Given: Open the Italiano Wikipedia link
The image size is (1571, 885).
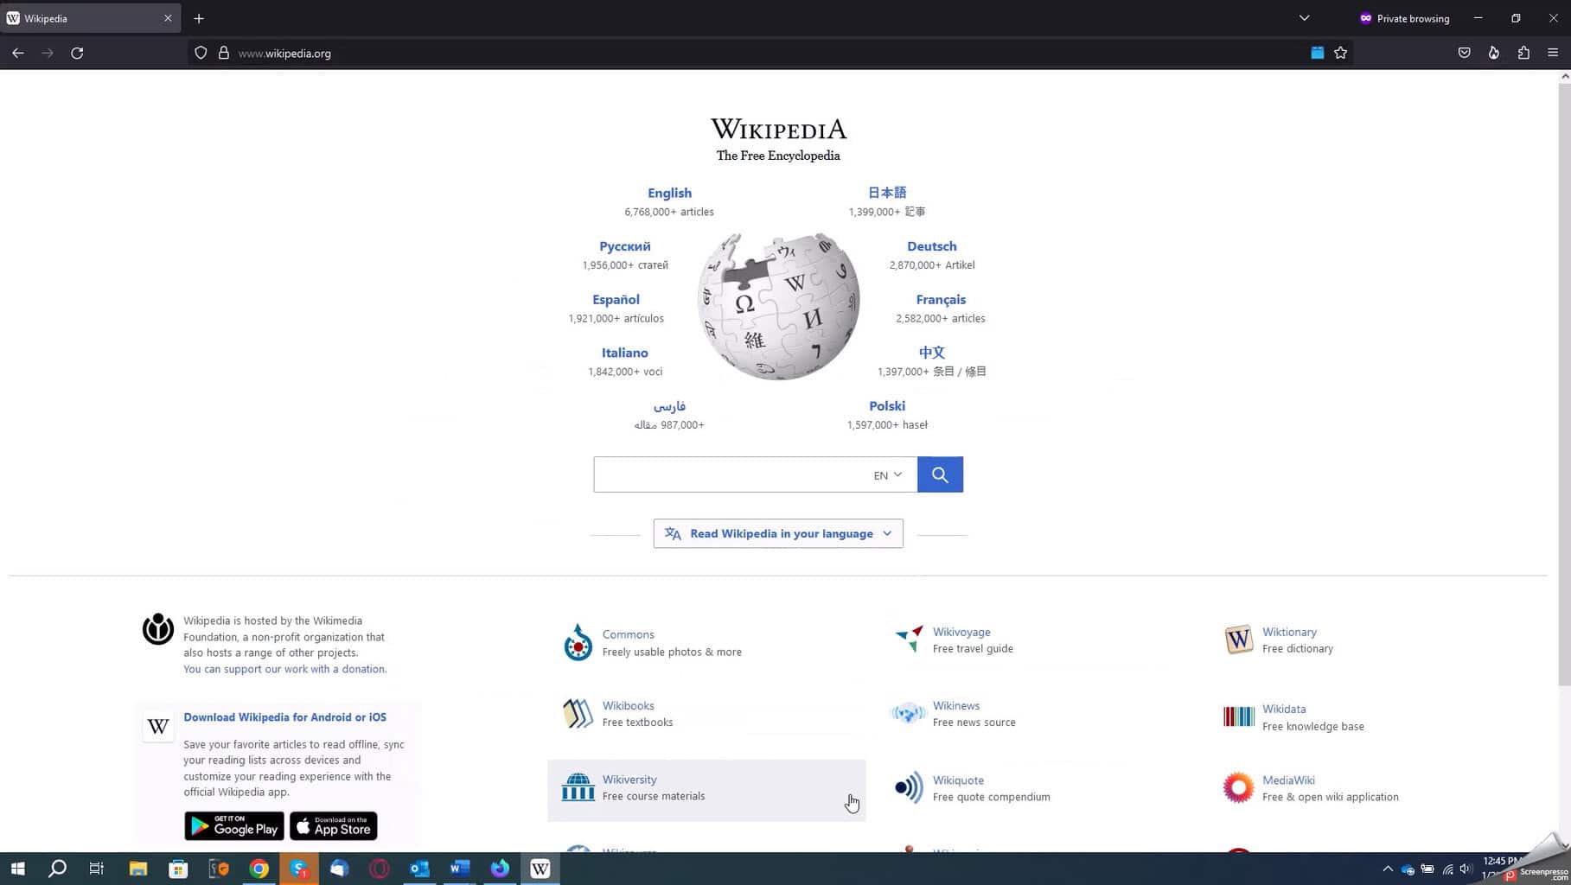Looking at the screenshot, I should coord(624,353).
